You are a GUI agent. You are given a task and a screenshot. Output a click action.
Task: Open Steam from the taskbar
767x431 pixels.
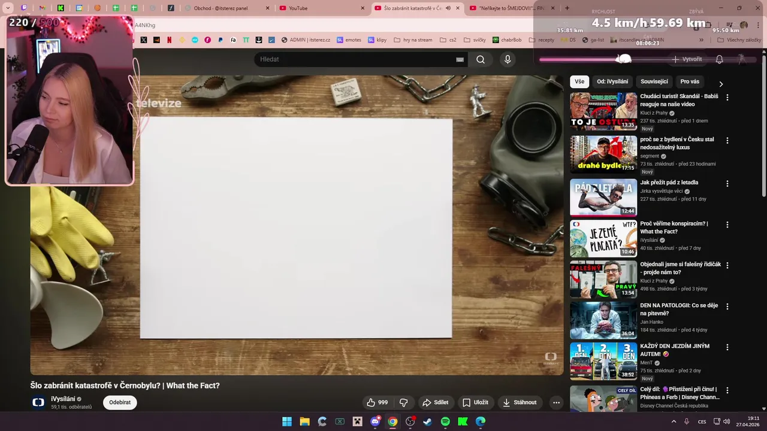(x=427, y=421)
